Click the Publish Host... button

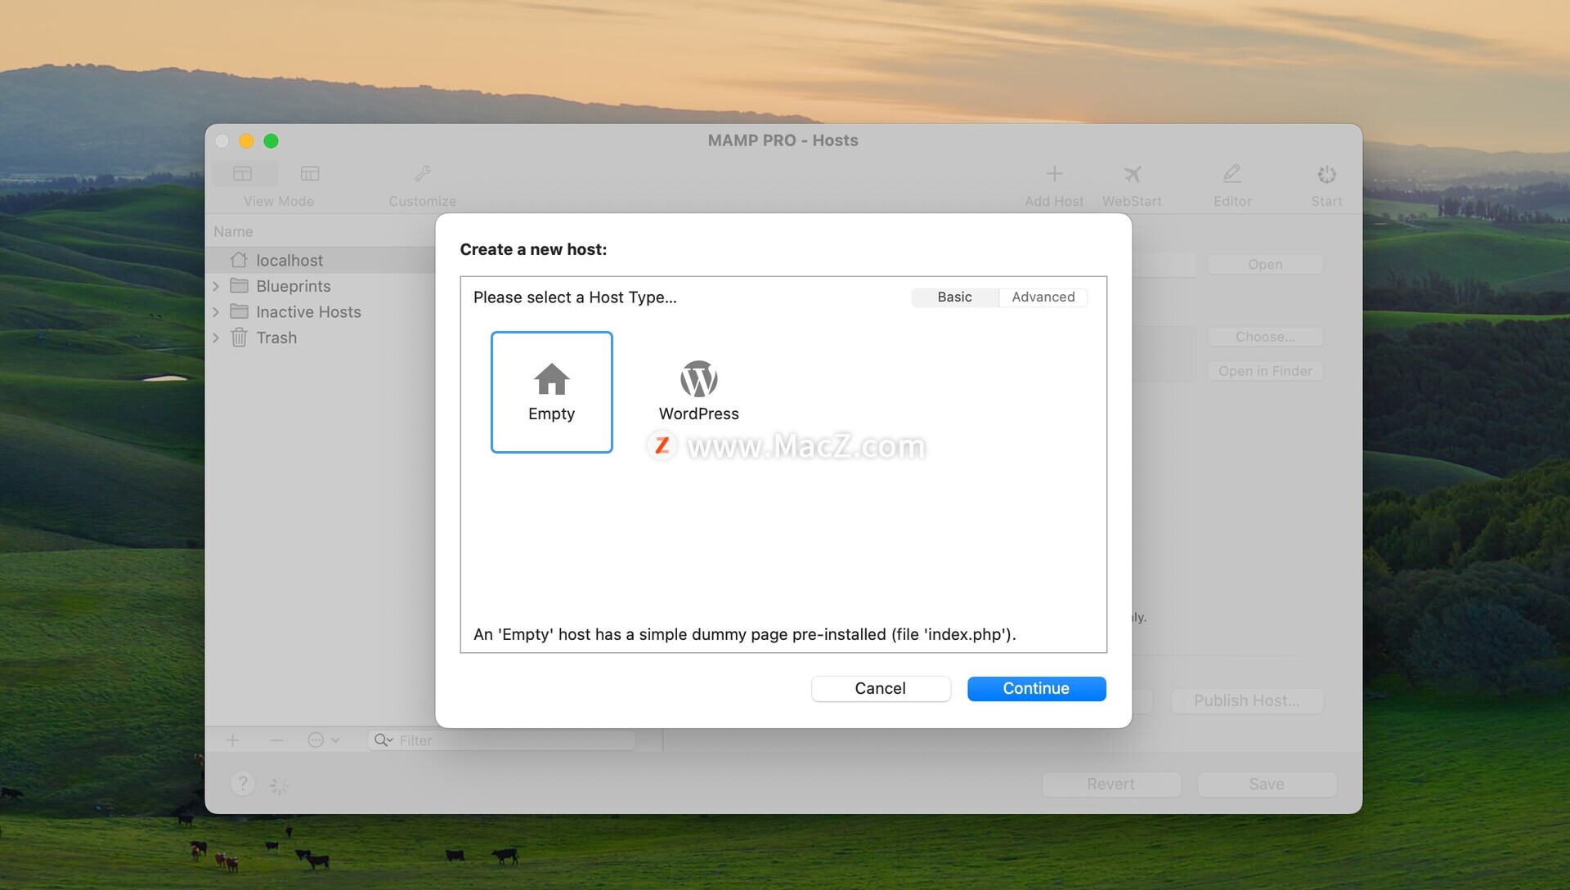(x=1246, y=701)
